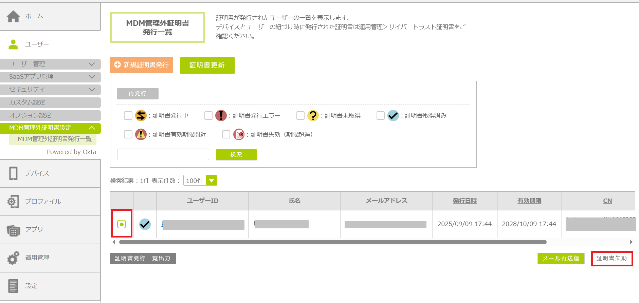639x303 pixels.
Task: Click the horizontal table scrollbar
Action: (332, 242)
